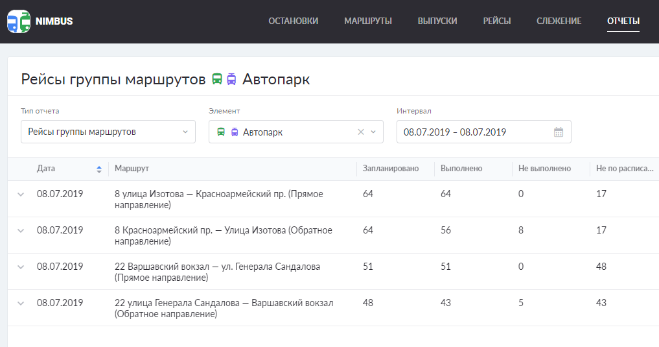Click the green bus icon in the page title
659x347 pixels.
pyautogui.click(x=217, y=79)
